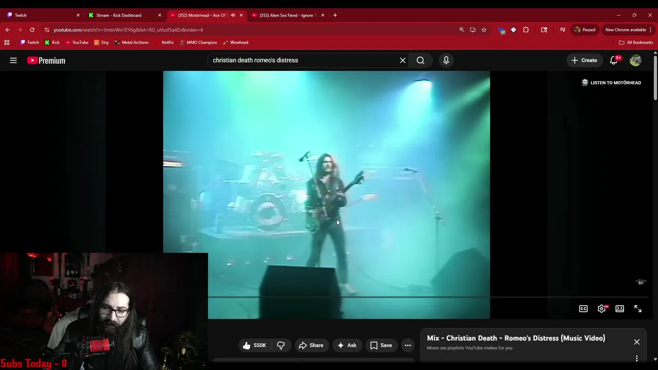Expand the All Bookmarks folder
Screen dimensions: 658x370
[636, 43]
